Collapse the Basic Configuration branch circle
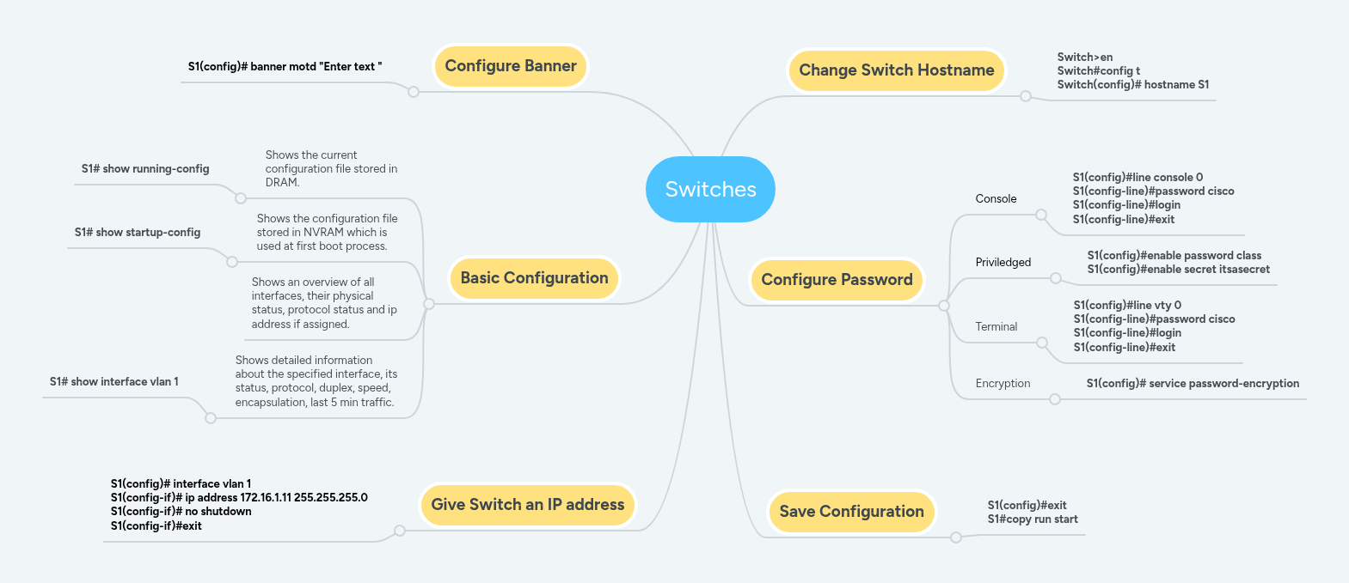 429,304
